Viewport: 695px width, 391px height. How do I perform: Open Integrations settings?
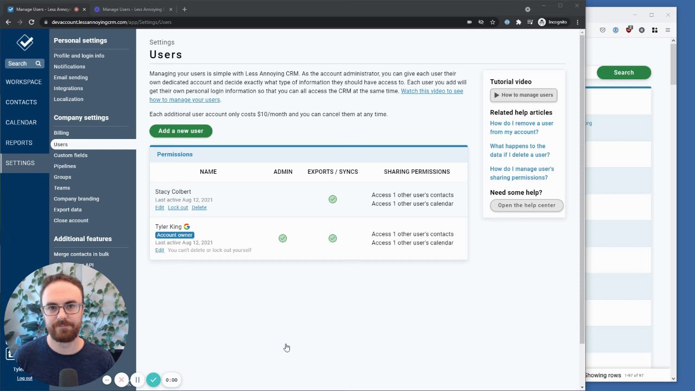[68, 89]
